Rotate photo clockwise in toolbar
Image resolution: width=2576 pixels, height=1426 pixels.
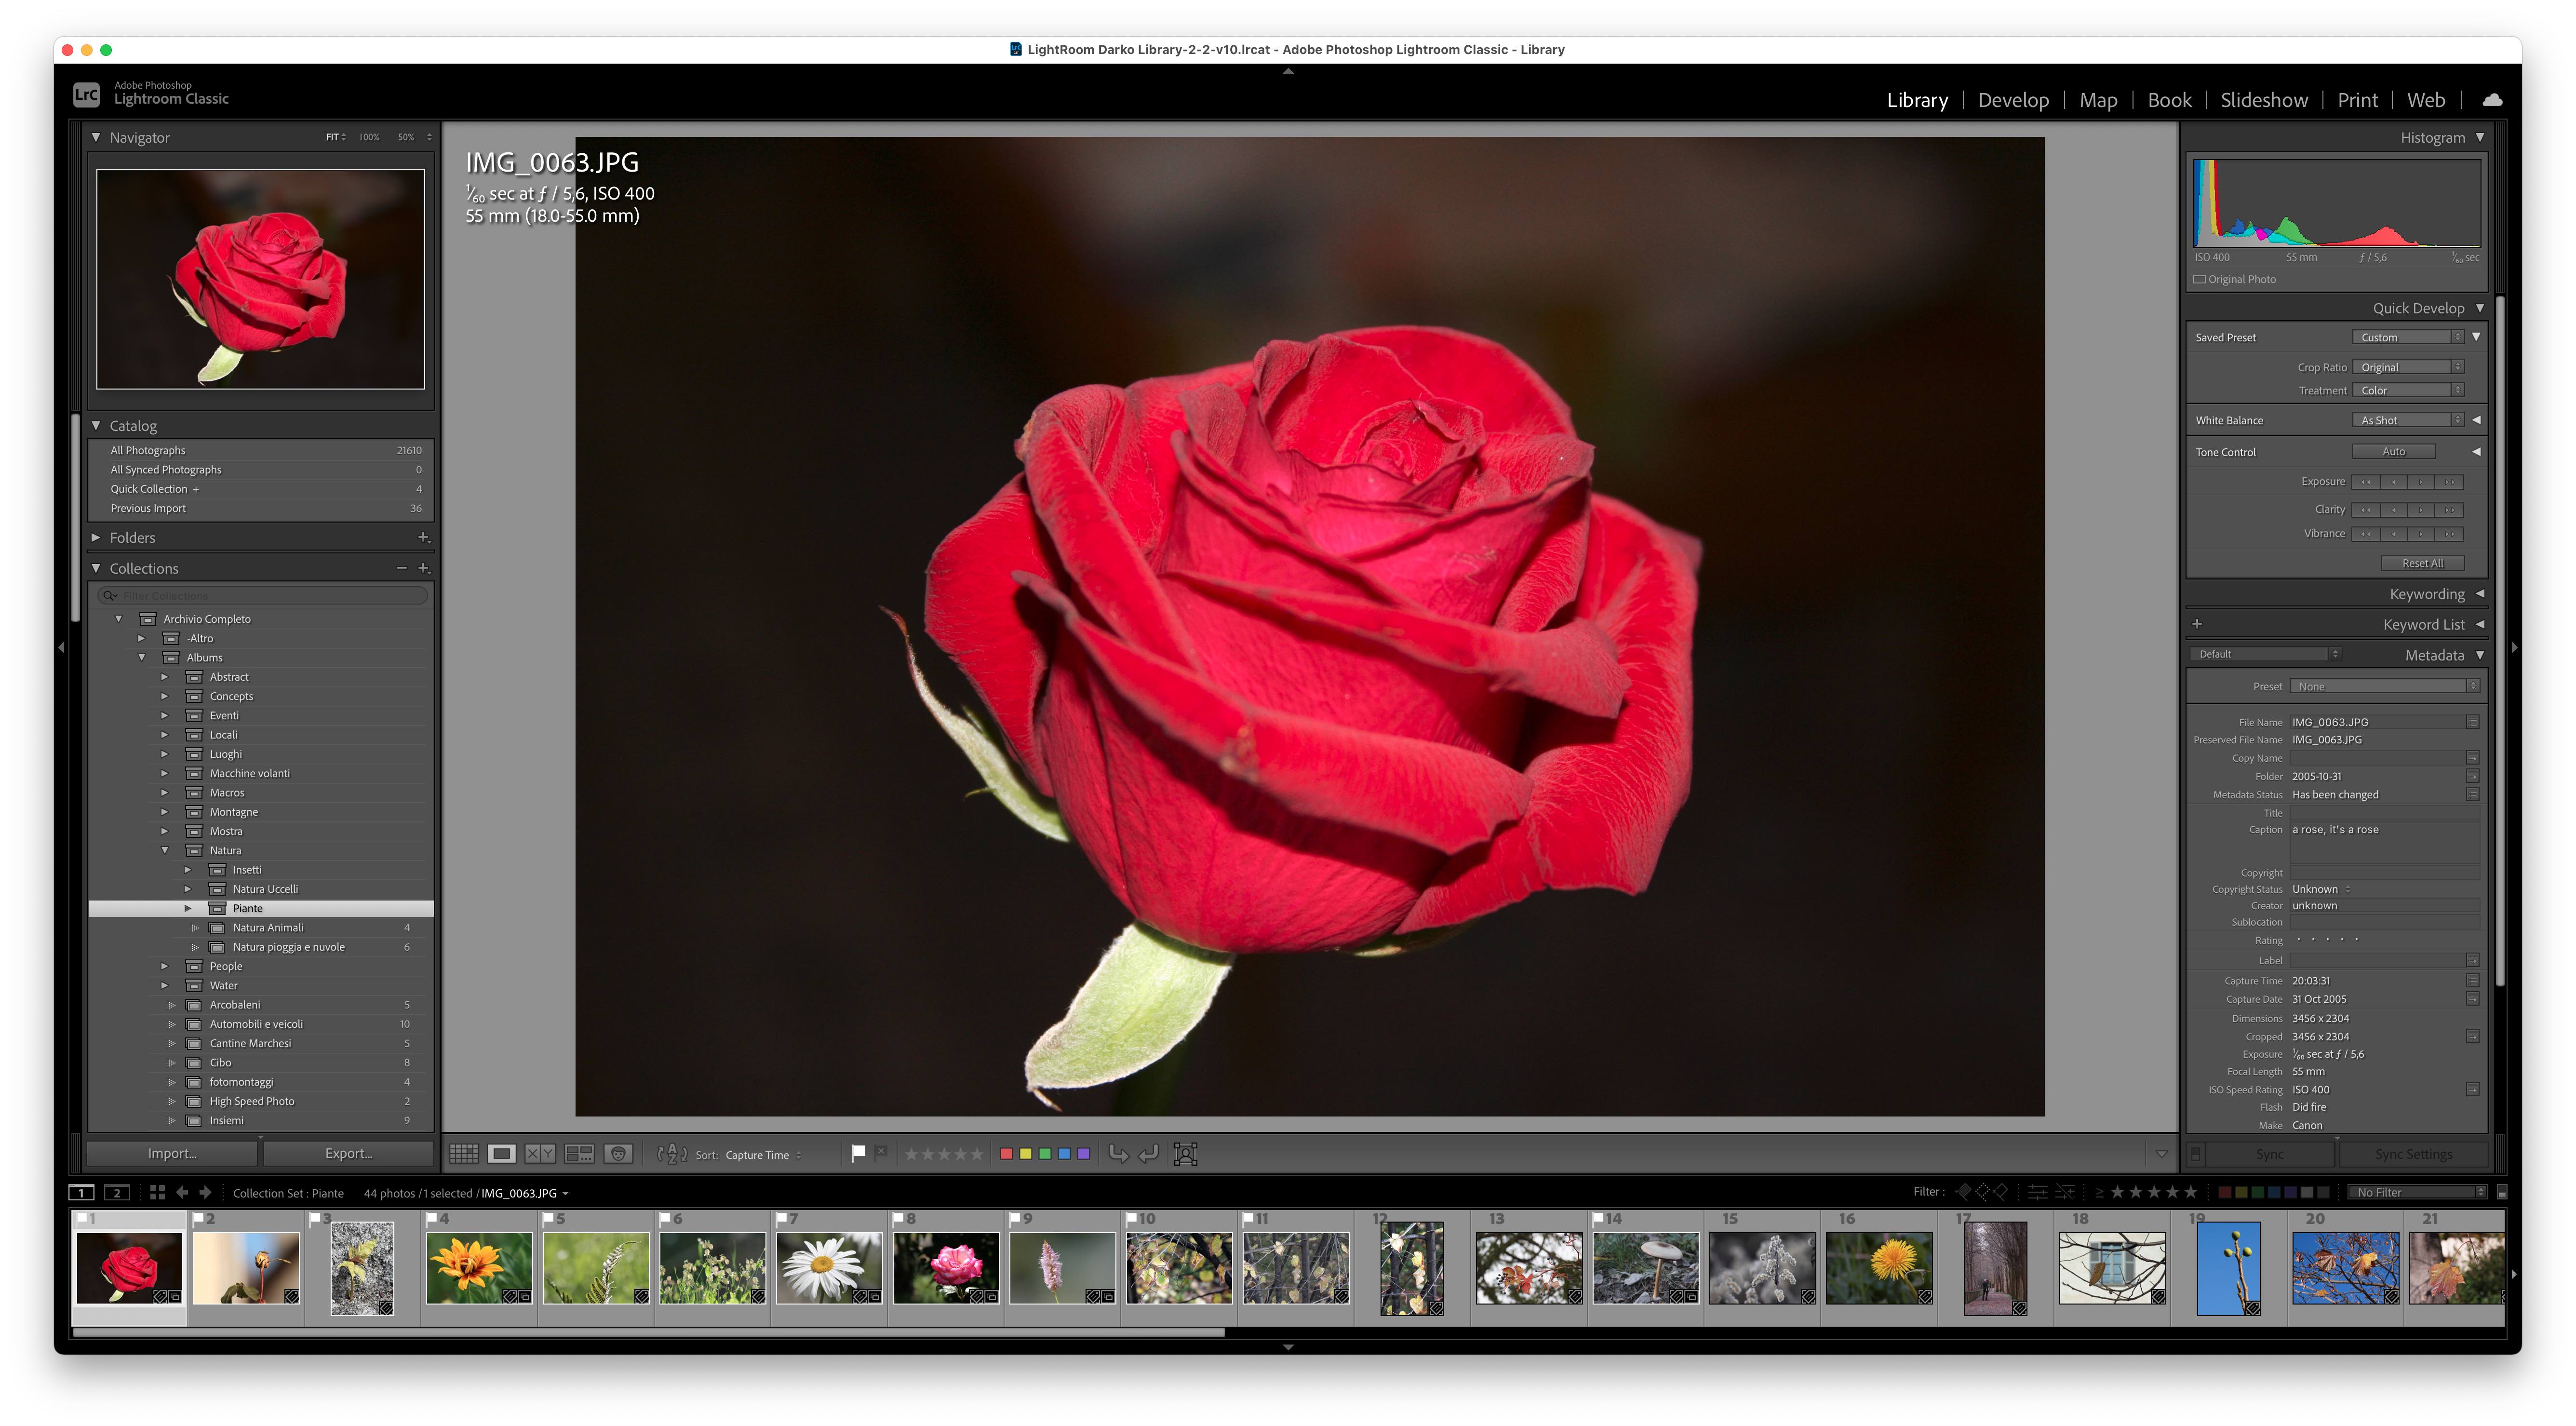[x=1149, y=1154]
